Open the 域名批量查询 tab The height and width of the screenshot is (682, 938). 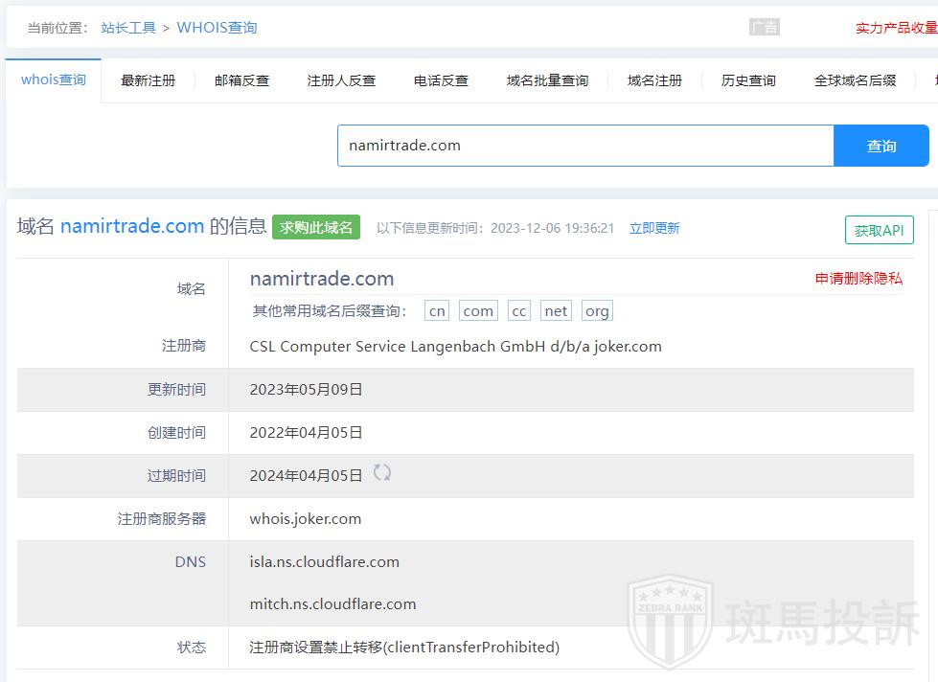click(547, 81)
